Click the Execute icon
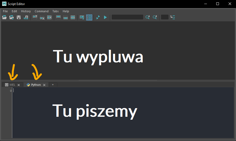Image resolution: width=236 pixels, height=141 pixels. (x=105, y=17)
